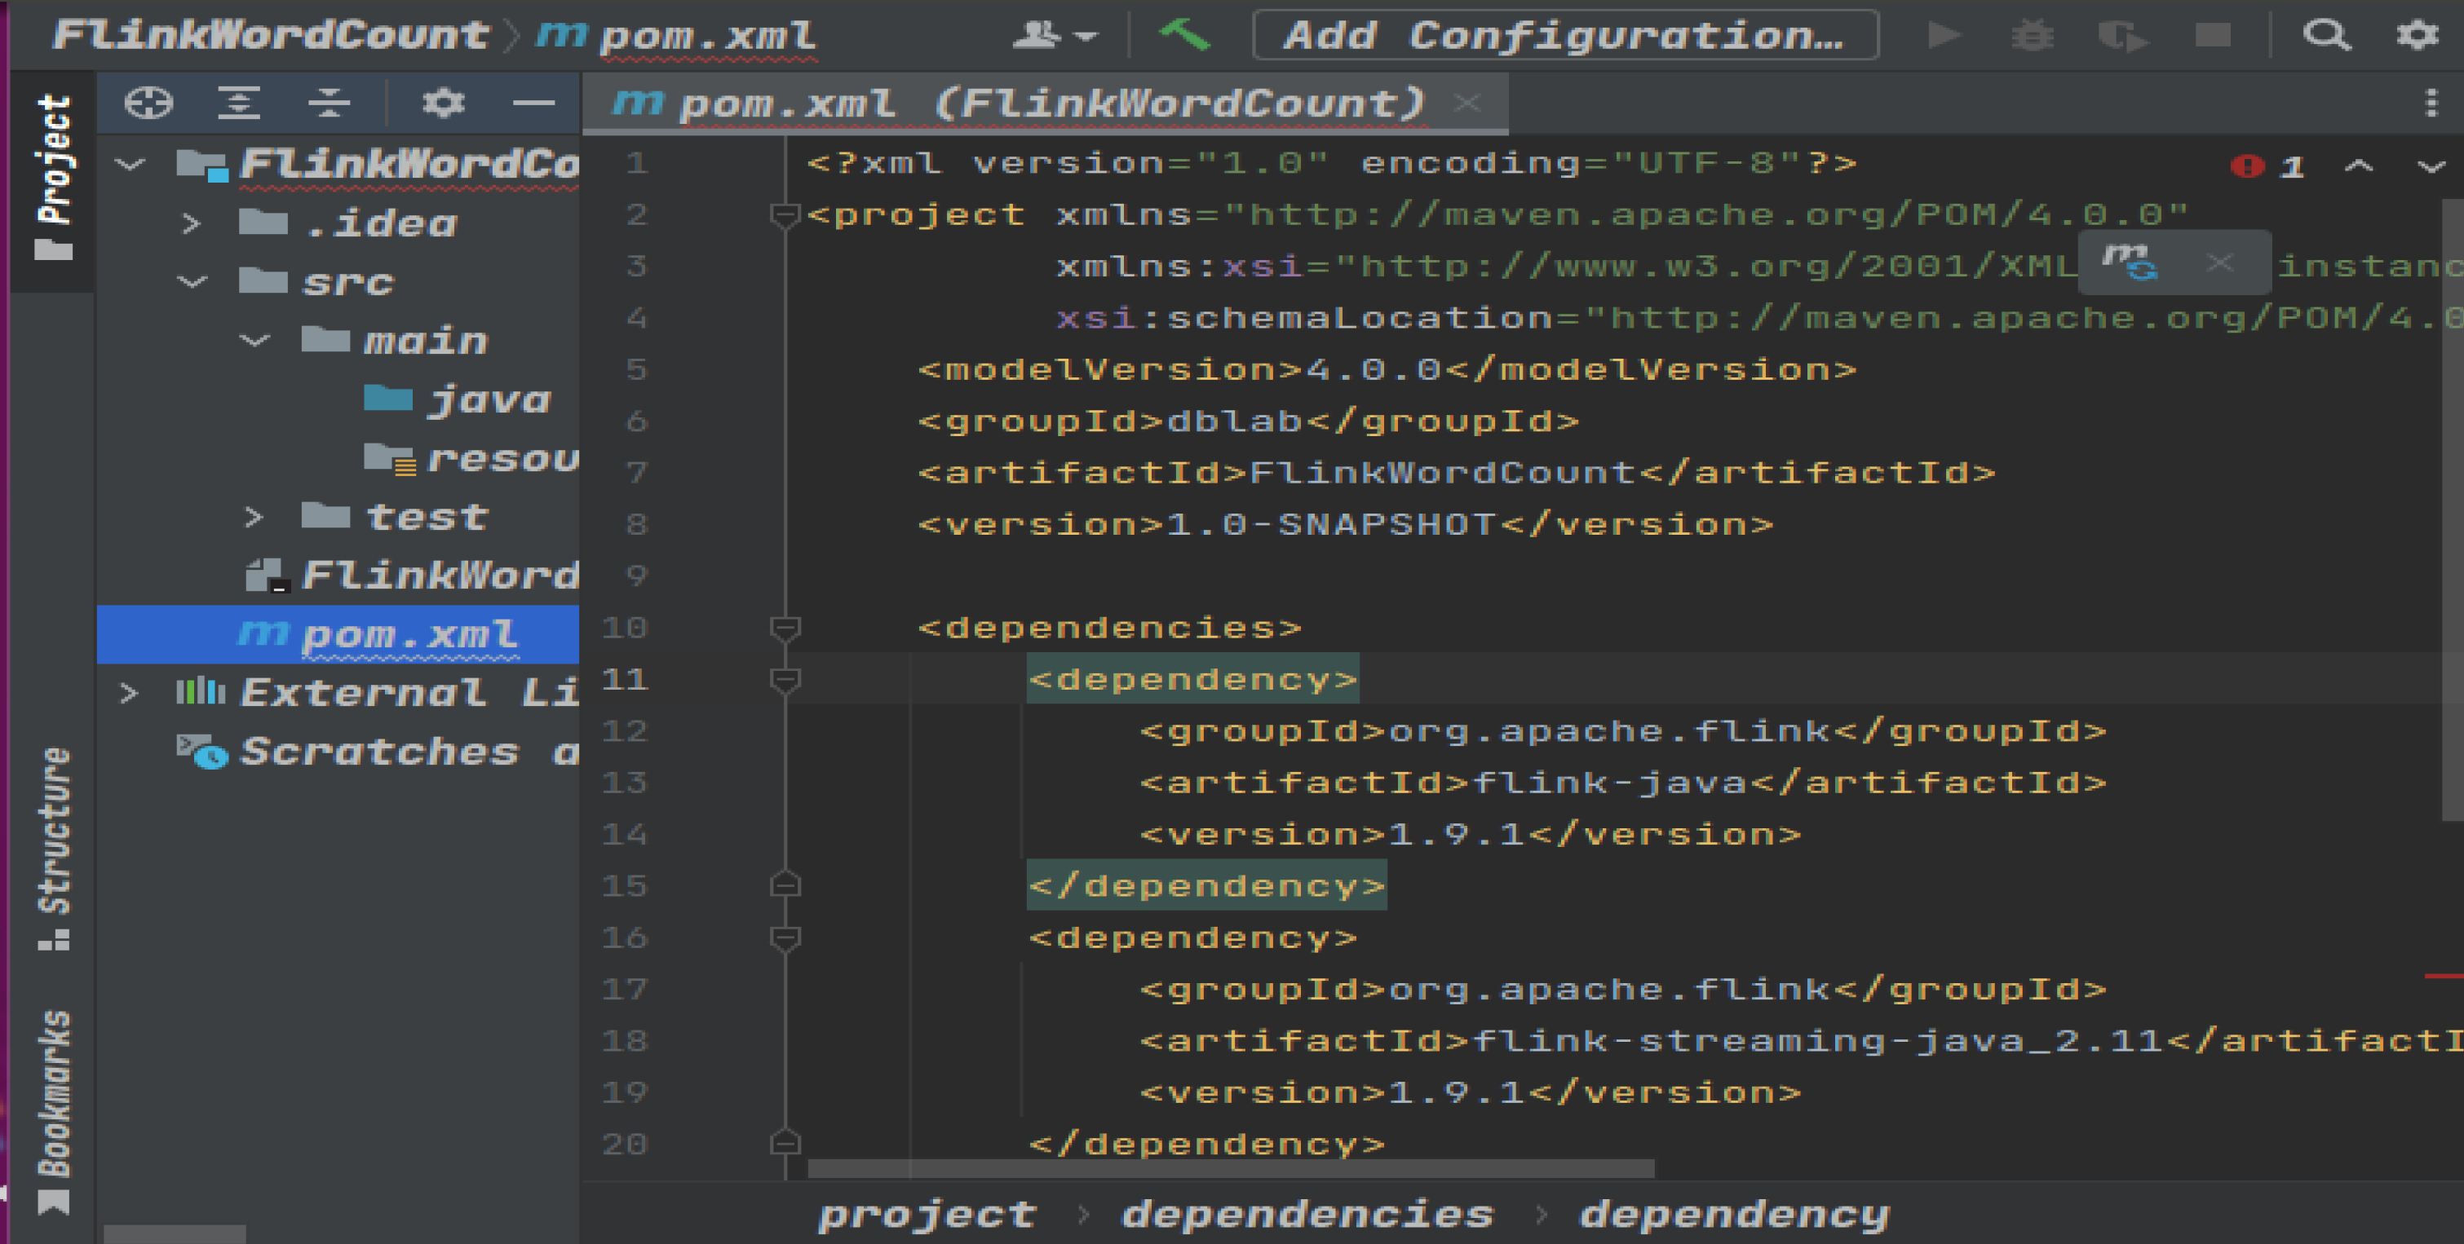This screenshot has height=1244, width=2464.
Task: Expand the .idea folder node
Action: [x=192, y=225]
